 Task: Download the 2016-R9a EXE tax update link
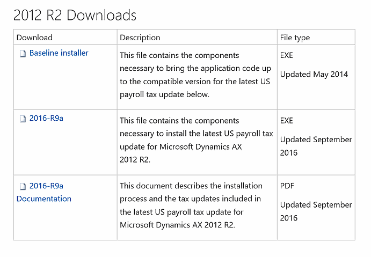(46, 118)
